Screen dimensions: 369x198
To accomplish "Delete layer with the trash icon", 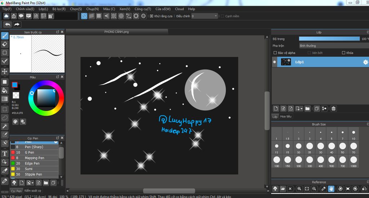I will [x=333, y=109].
